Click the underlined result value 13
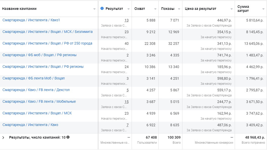 (x=127, y=20)
